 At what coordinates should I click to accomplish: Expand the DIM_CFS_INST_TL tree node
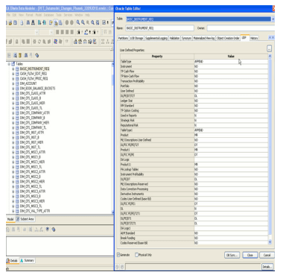(x=13, y=148)
